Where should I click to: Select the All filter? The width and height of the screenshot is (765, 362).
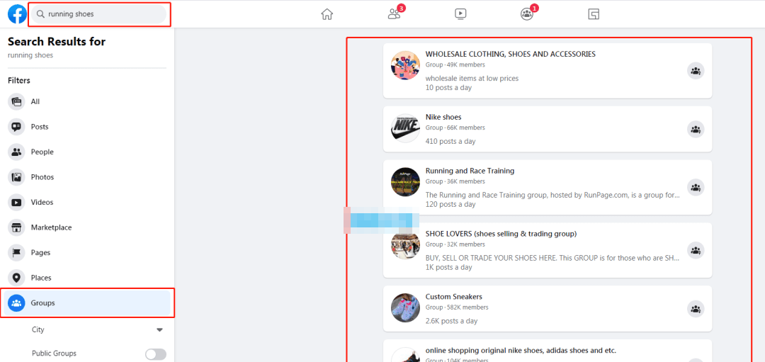tap(87, 101)
